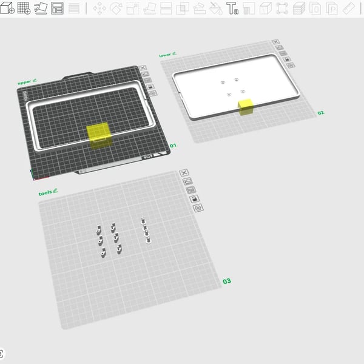Select the Move tool in toolbar
This screenshot has height=364, width=364.
(x=99, y=8)
